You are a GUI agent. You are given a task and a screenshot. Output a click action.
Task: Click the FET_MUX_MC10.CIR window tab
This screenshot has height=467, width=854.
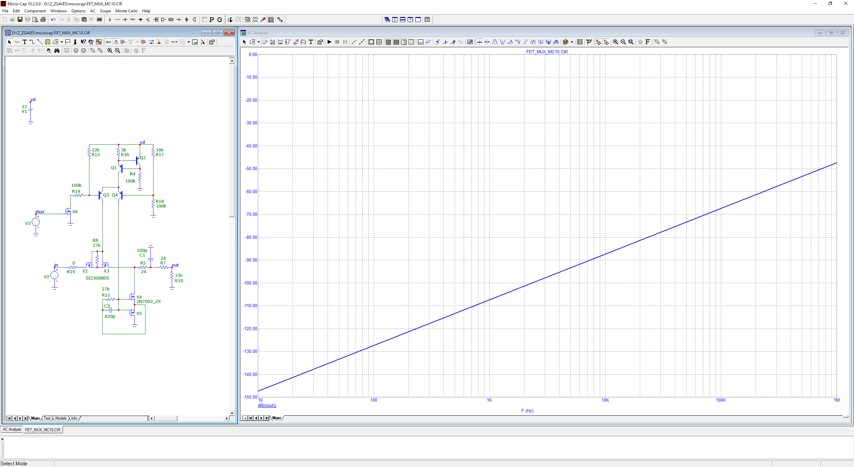[x=43, y=430]
